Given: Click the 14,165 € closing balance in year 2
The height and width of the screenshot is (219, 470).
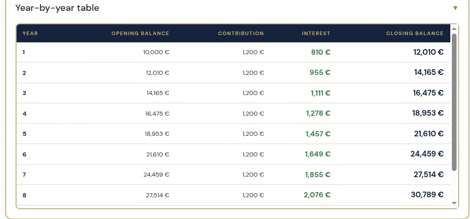Looking at the screenshot, I should point(429,72).
